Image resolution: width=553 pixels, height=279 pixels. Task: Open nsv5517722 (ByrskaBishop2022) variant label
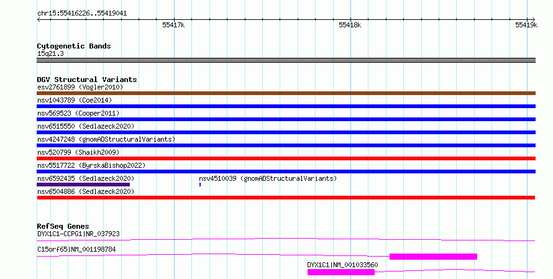(91, 165)
